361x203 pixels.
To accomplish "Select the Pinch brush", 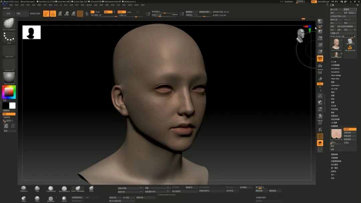I will [x=37, y=199].
